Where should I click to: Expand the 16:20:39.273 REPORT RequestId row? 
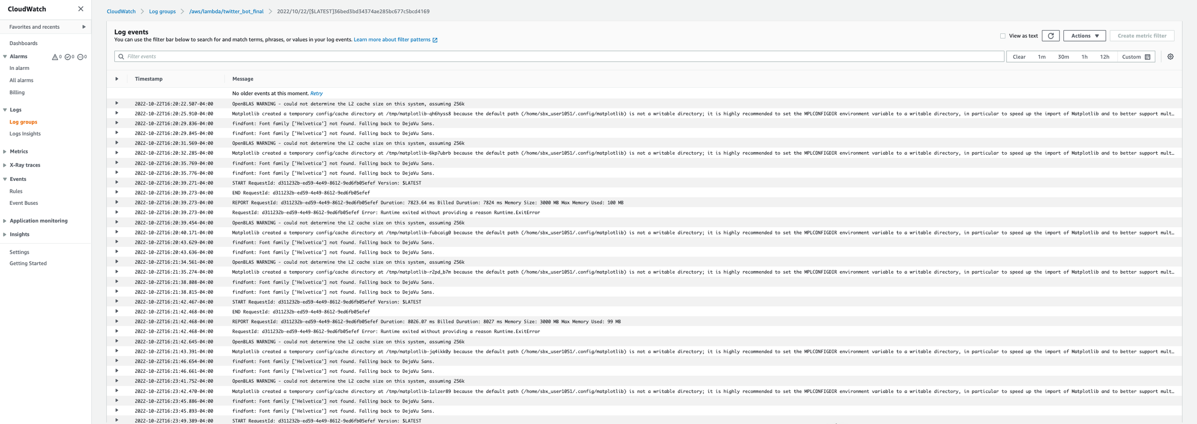117,202
